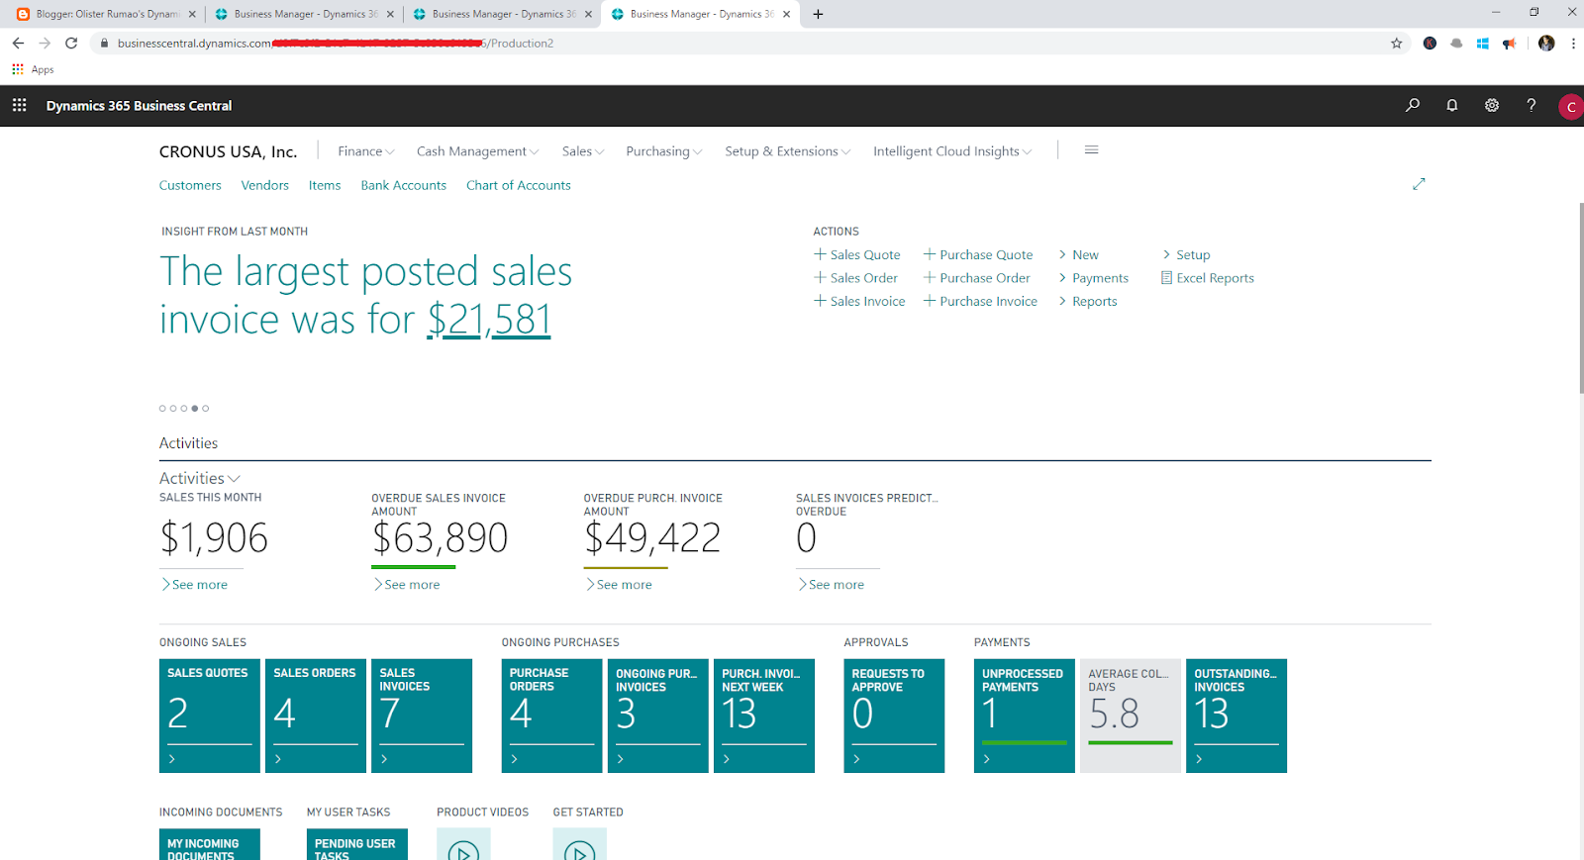Open the Sales Quotes tile
The width and height of the screenshot is (1584, 860).
tap(210, 716)
